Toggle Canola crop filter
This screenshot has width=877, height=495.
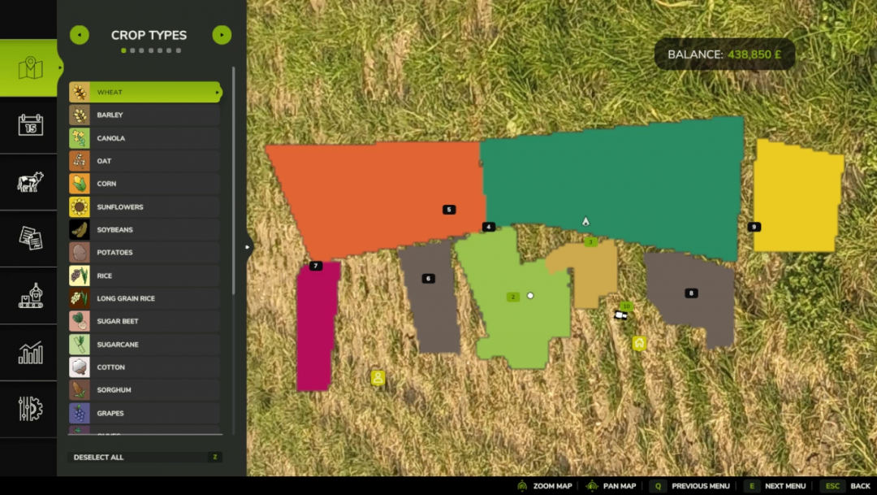coord(145,137)
